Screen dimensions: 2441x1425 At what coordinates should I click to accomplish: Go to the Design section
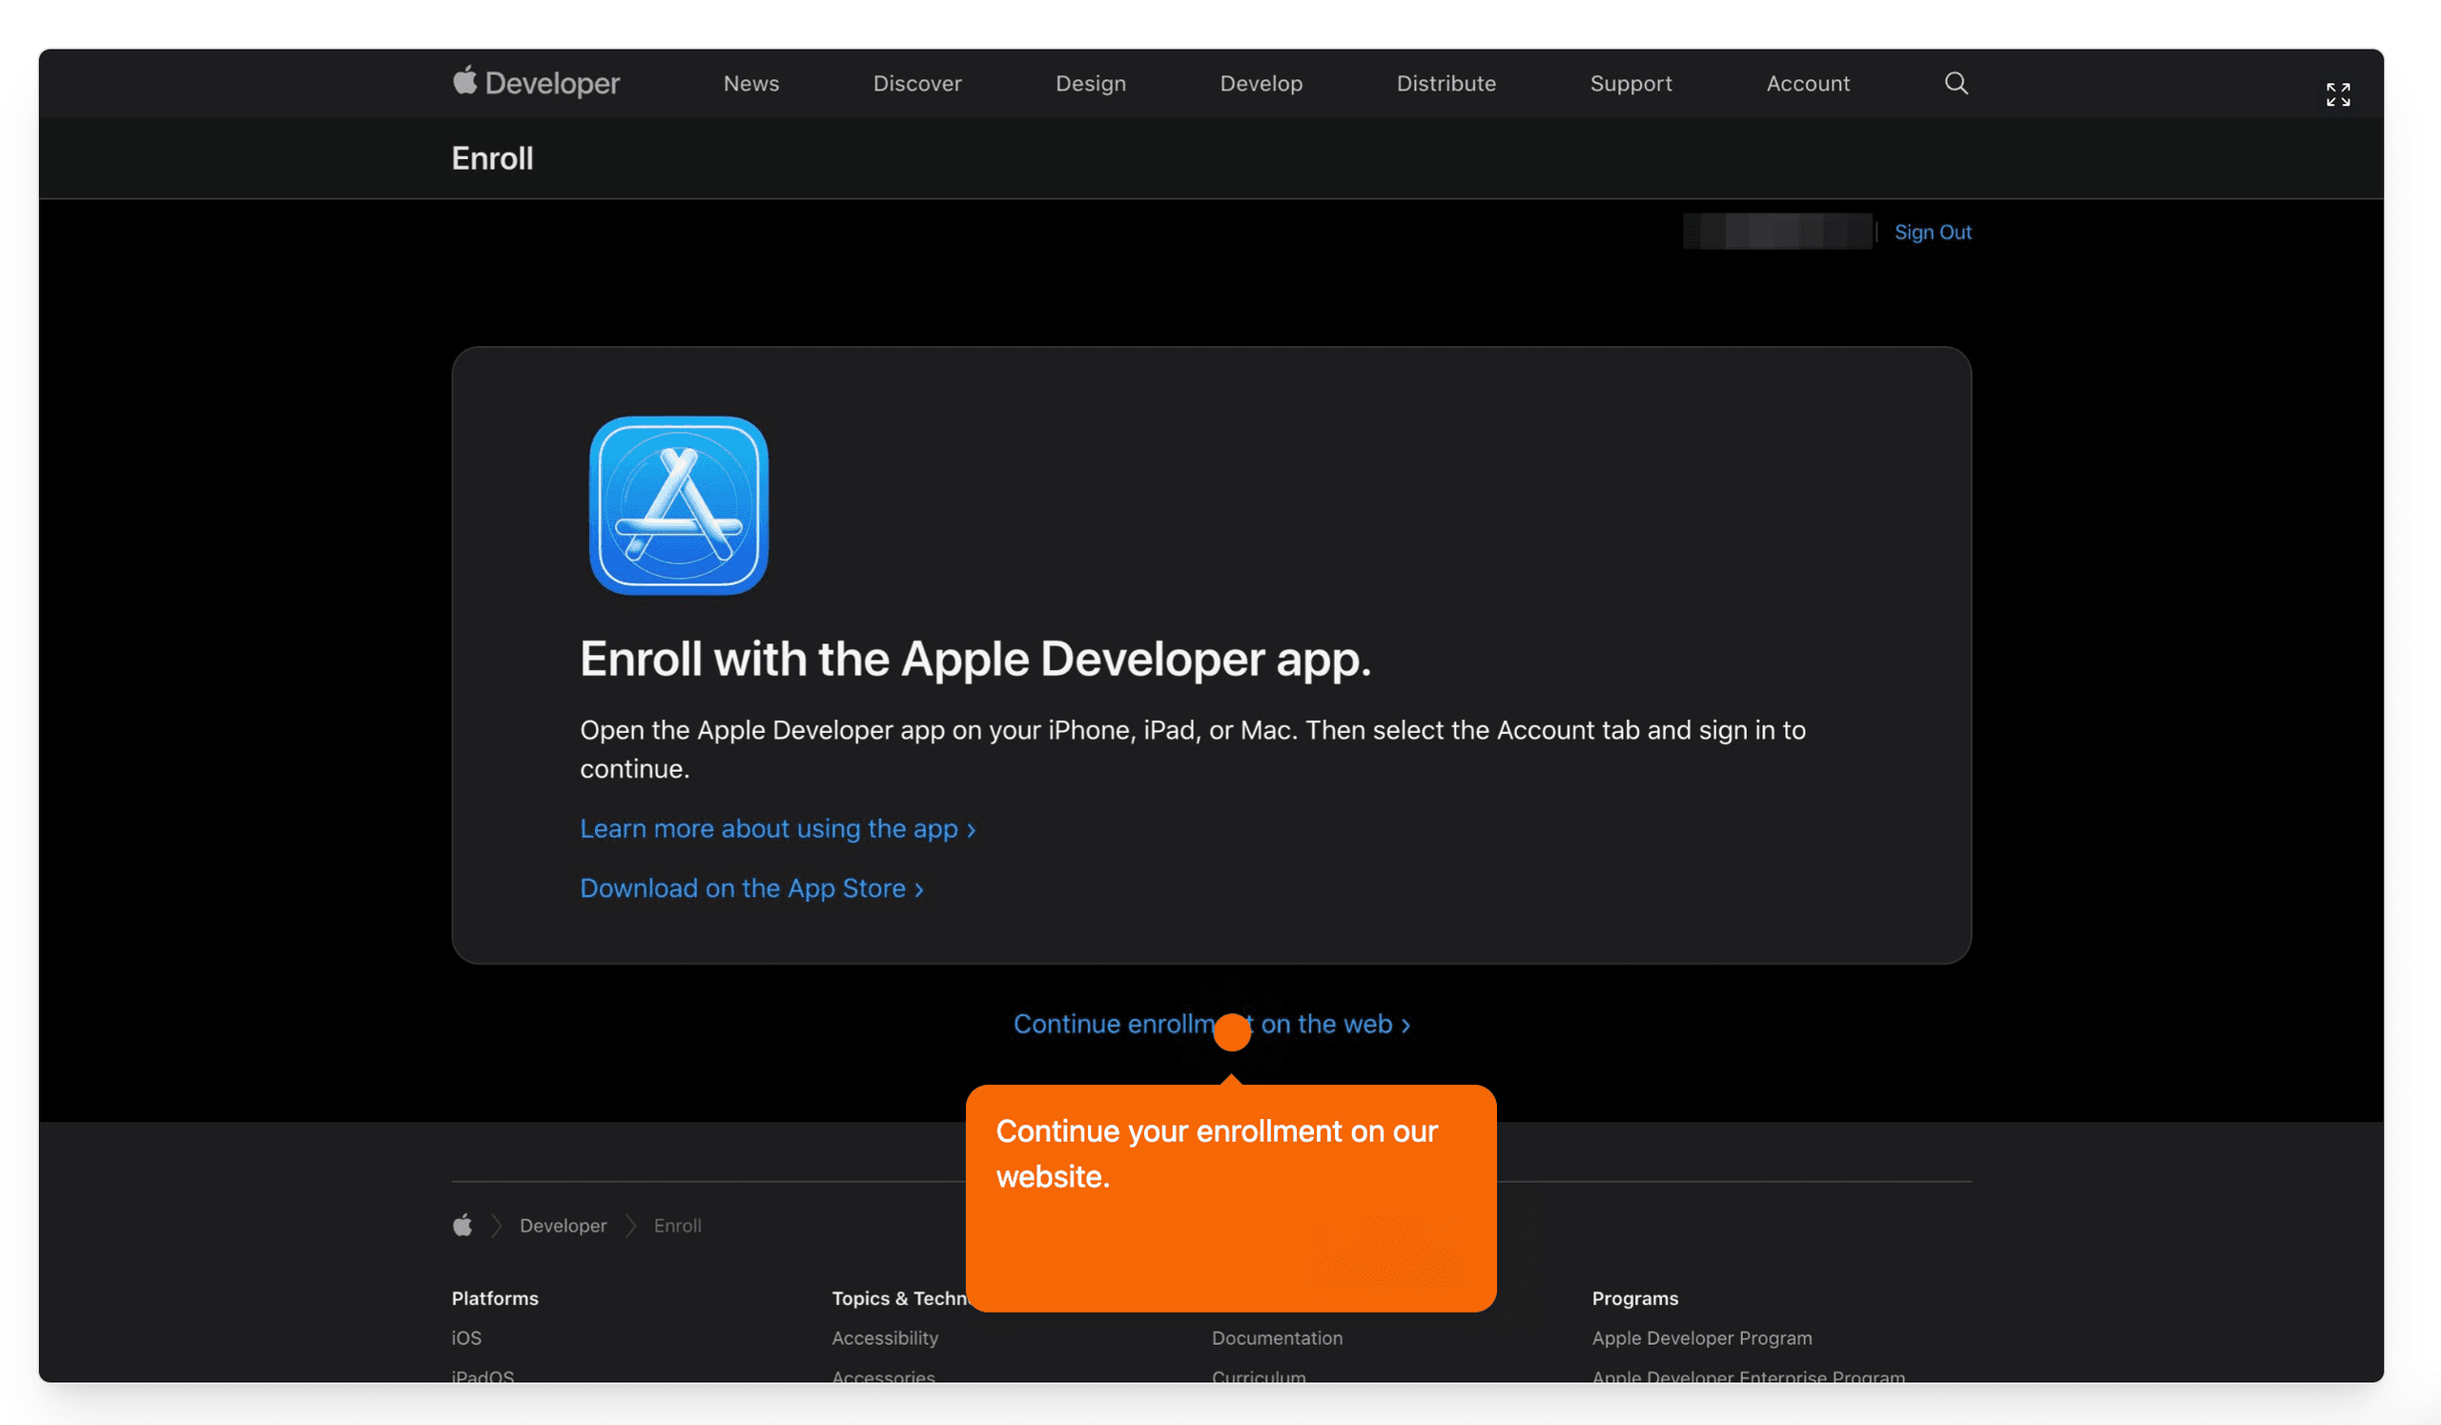tap(1090, 83)
